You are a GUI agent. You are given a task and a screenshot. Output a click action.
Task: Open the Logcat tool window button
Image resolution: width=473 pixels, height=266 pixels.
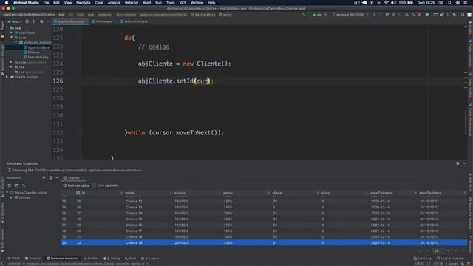150,259
